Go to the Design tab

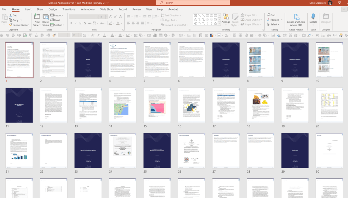(53, 9)
